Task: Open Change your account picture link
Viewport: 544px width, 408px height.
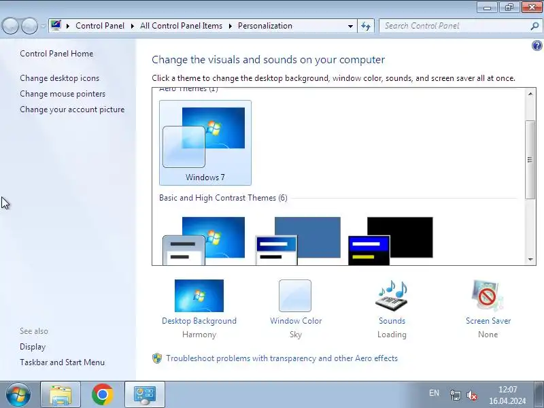Action: point(72,109)
